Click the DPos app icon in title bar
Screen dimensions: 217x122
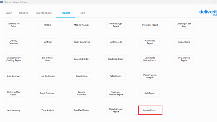coord(2,2)
